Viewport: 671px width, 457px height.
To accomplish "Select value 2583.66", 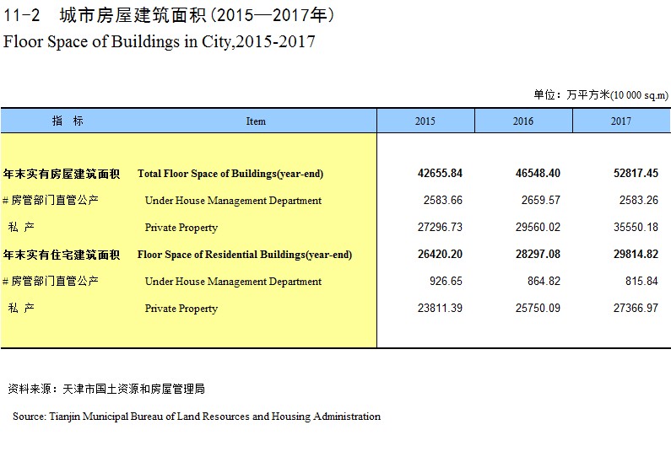I will (443, 200).
